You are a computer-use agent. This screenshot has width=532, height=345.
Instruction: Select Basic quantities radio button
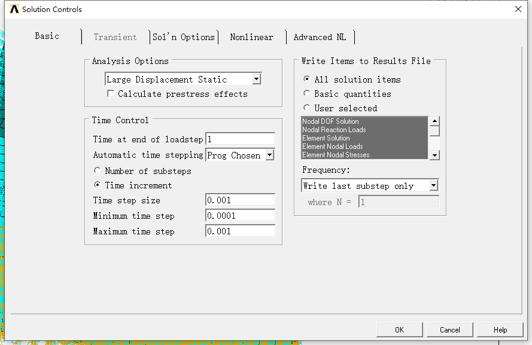pos(307,93)
